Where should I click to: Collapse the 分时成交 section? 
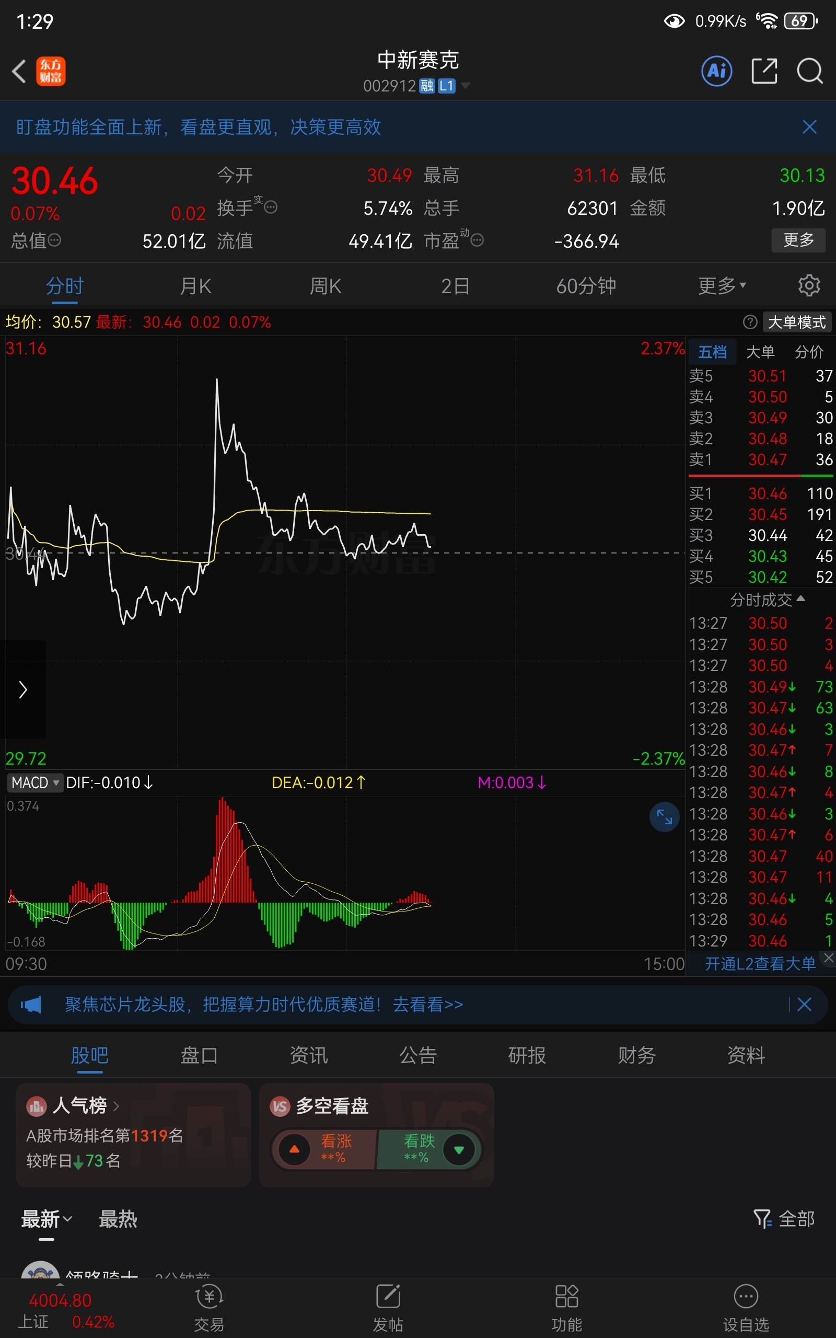pyautogui.click(x=767, y=600)
